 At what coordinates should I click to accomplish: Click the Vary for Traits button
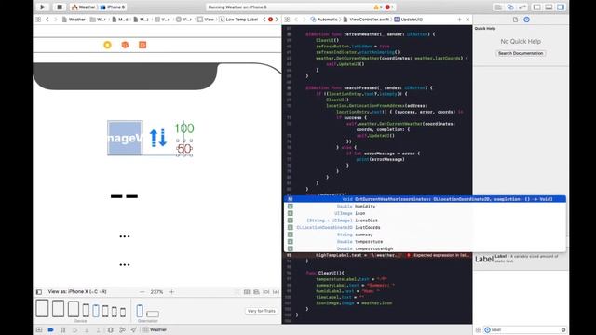click(261, 311)
